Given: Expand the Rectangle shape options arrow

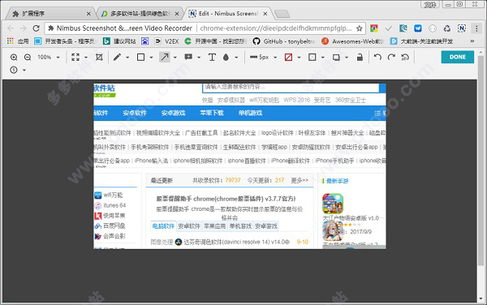Looking at the screenshot, I should (151, 58).
